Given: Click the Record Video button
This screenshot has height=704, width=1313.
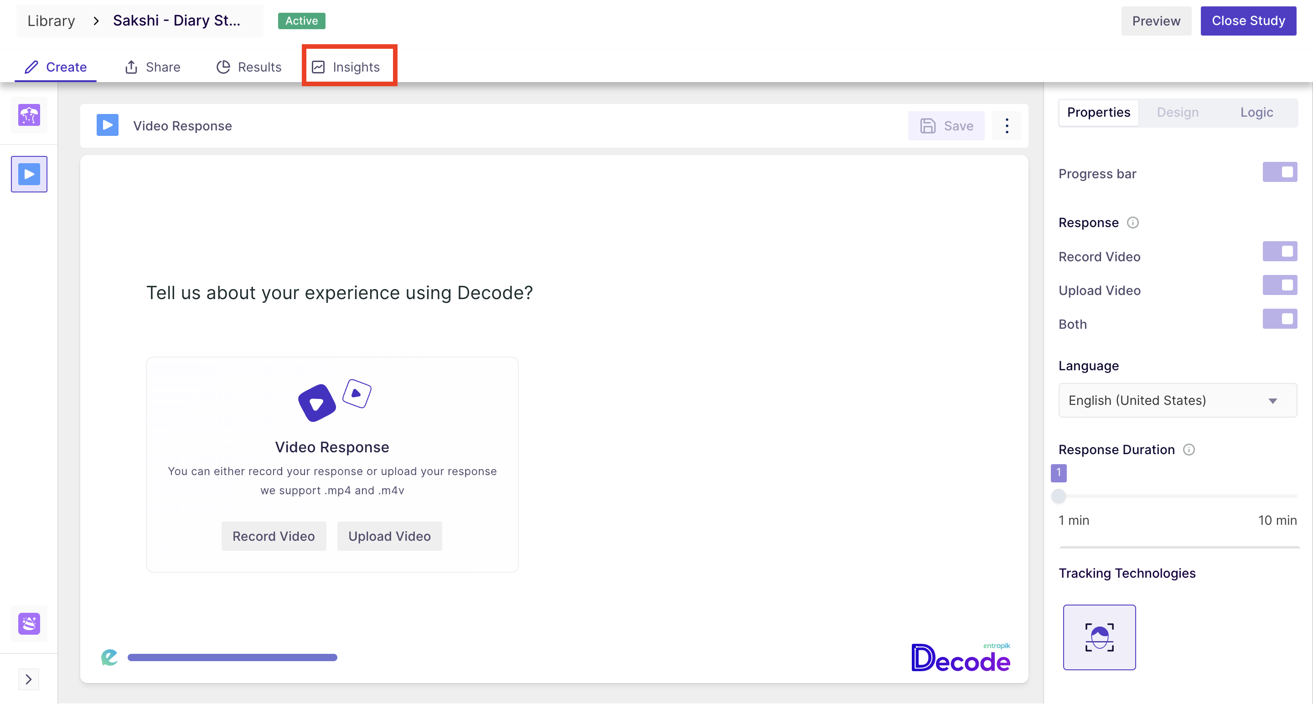Looking at the screenshot, I should [274, 536].
